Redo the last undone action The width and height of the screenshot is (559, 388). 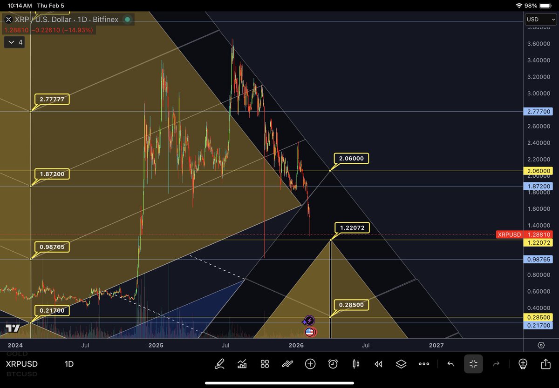(496, 364)
